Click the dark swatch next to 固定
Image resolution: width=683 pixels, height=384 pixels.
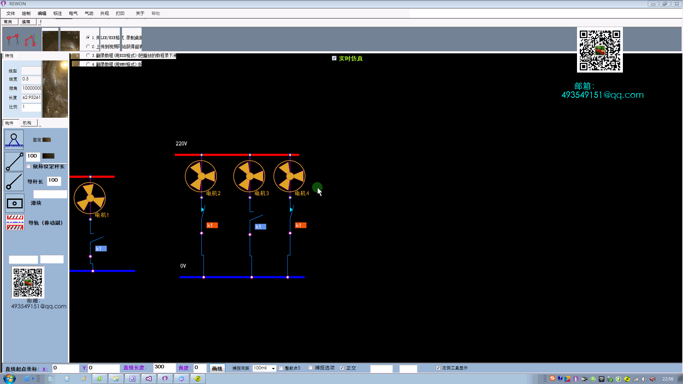(47, 140)
